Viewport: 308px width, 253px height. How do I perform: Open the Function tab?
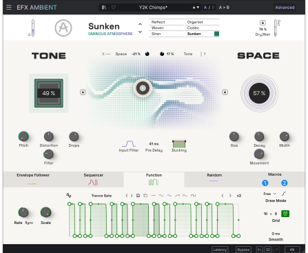(x=154, y=179)
